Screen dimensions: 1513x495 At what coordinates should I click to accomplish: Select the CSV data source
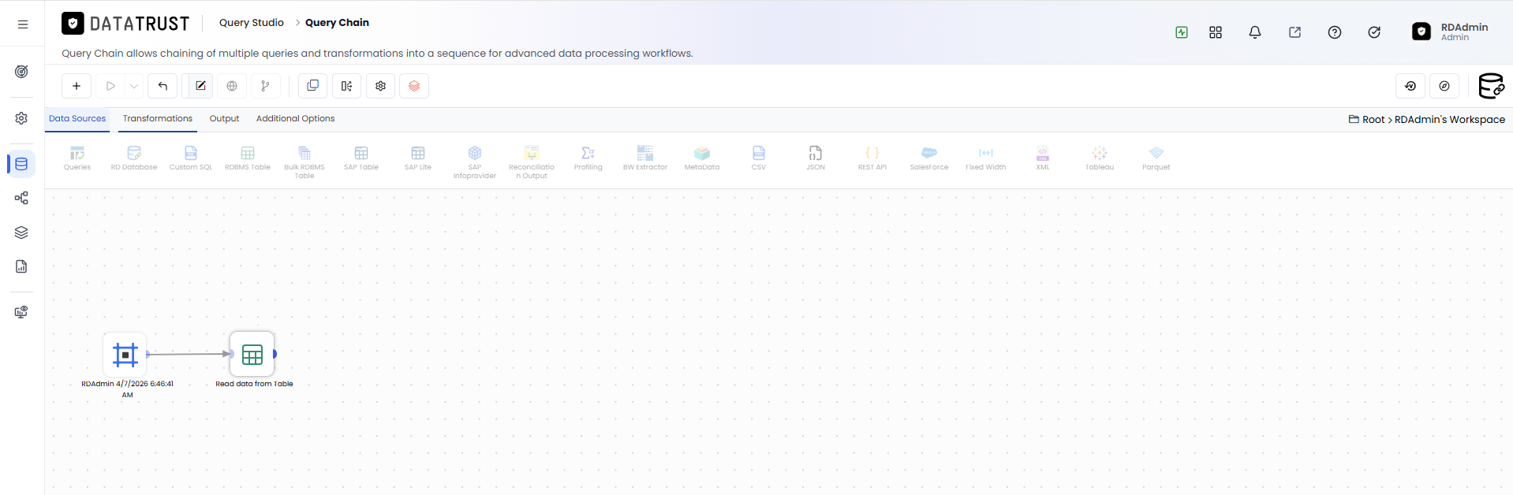coord(759,158)
